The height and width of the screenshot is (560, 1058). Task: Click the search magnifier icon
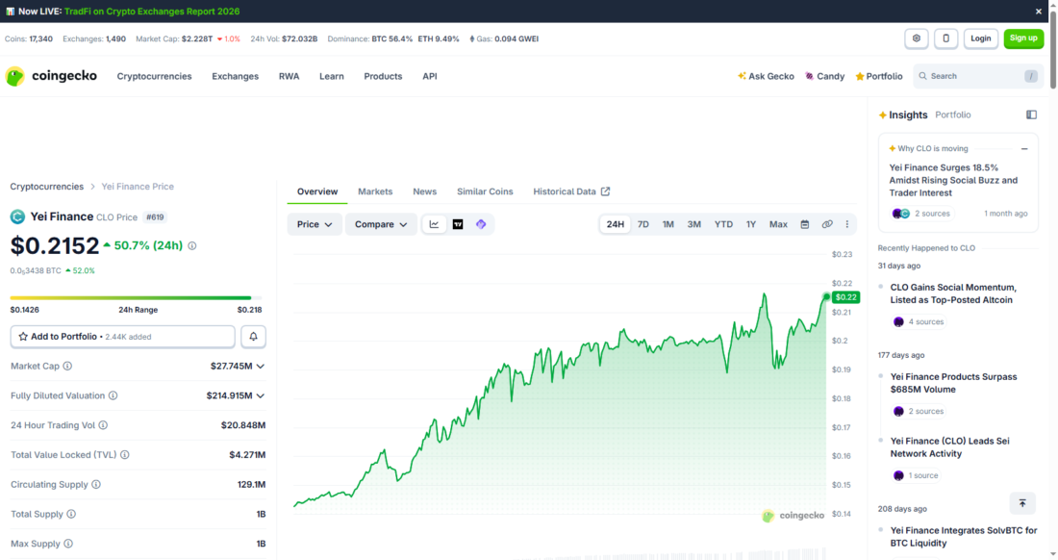point(923,76)
